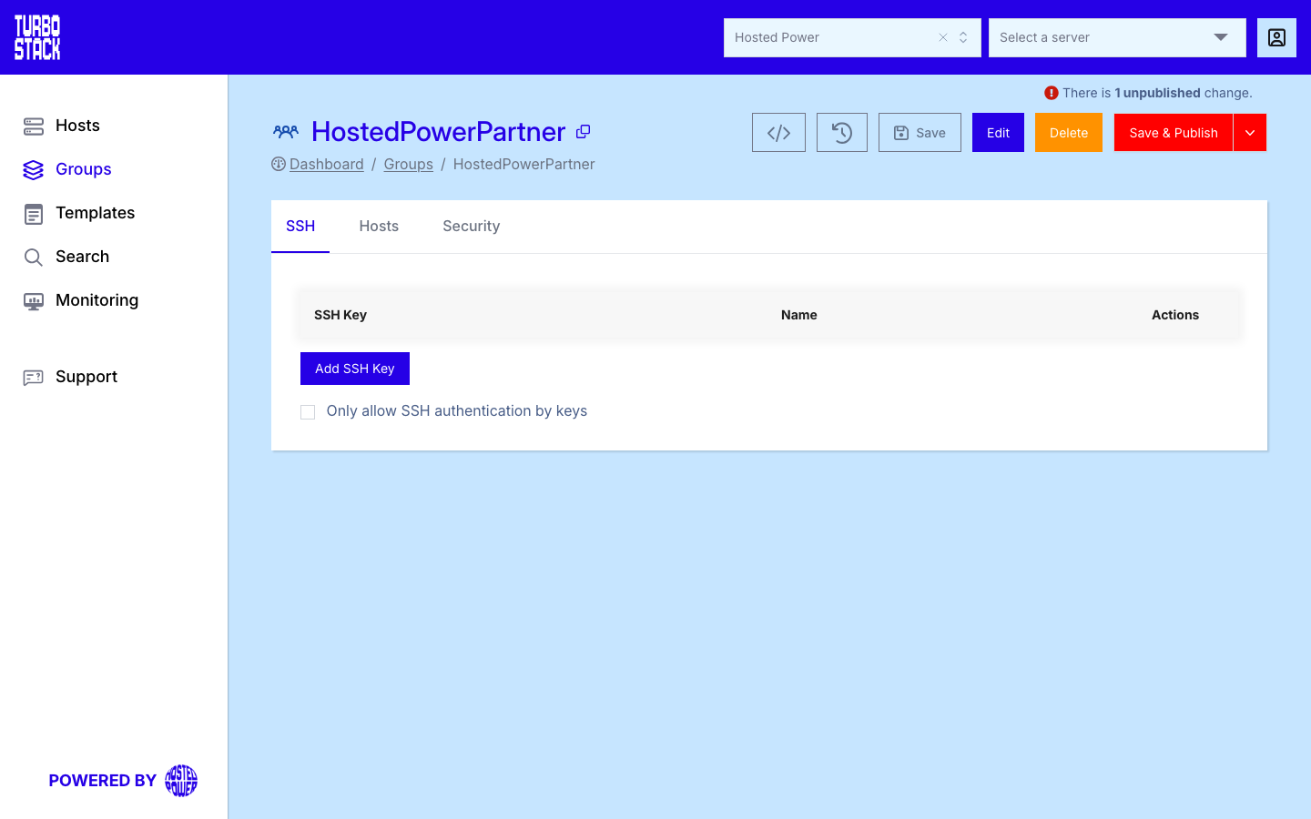Click the orange Delete button
Viewport: 1311px width, 819px height.
[x=1069, y=133]
